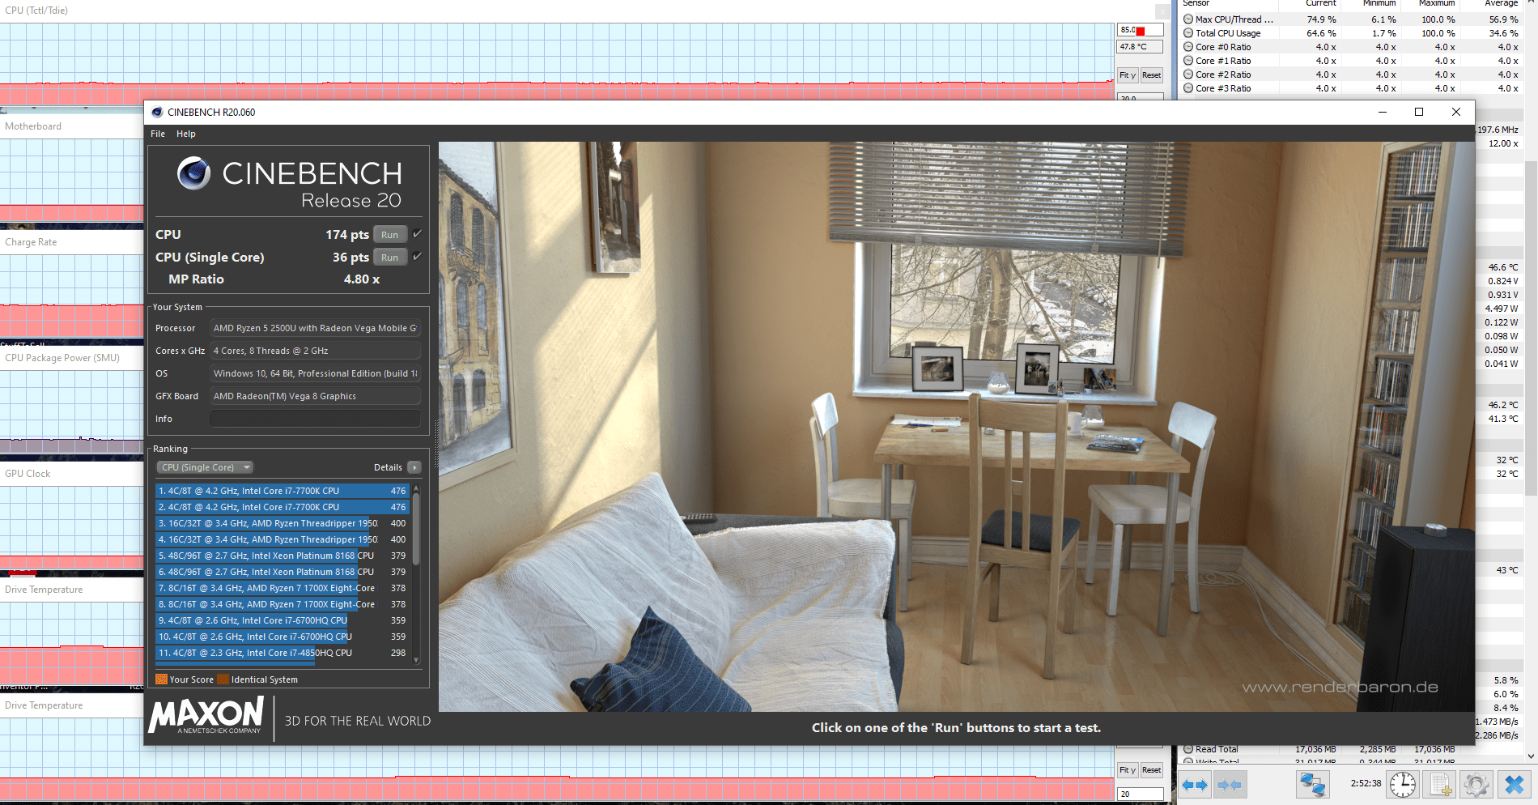Click the sensor icon beside Total CPU Usage

(x=1188, y=33)
